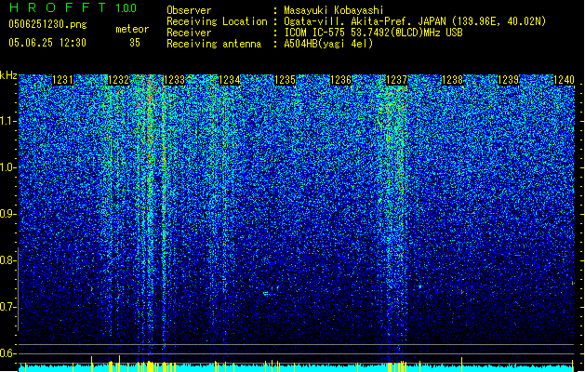This screenshot has height=372, width=585.
Task: Click the Observer label
Action: pyautogui.click(x=189, y=10)
